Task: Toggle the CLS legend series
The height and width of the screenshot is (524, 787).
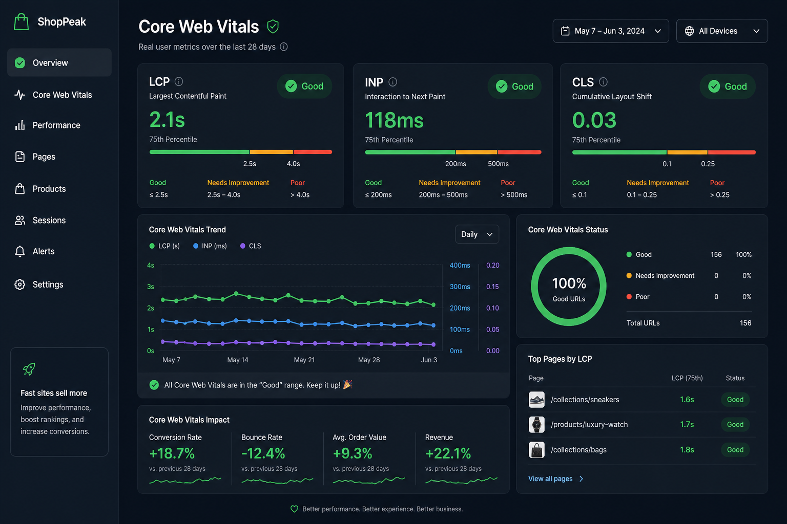Action: [x=251, y=246]
